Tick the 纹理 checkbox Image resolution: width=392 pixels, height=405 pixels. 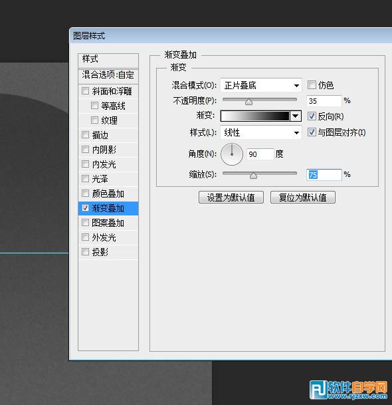(x=94, y=120)
